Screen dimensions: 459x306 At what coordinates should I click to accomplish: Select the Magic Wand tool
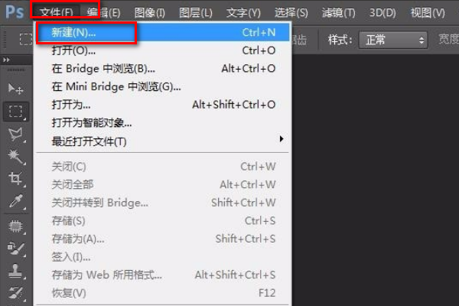coord(15,157)
